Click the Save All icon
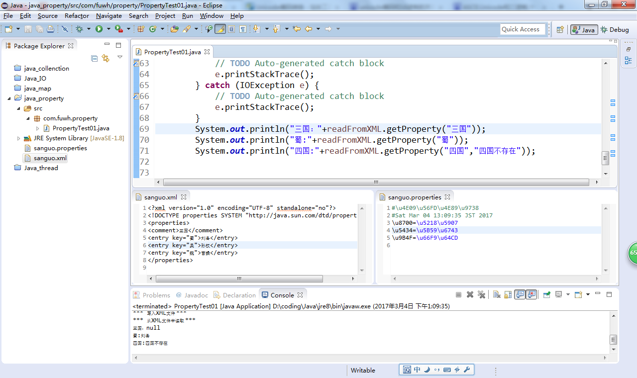The width and height of the screenshot is (637, 378). point(39,29)
